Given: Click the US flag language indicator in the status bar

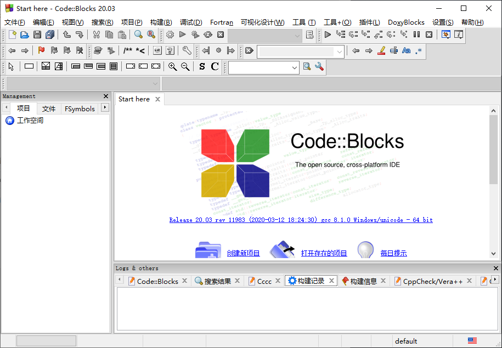Looking at the screenshot, I should (x=472, y=341).
